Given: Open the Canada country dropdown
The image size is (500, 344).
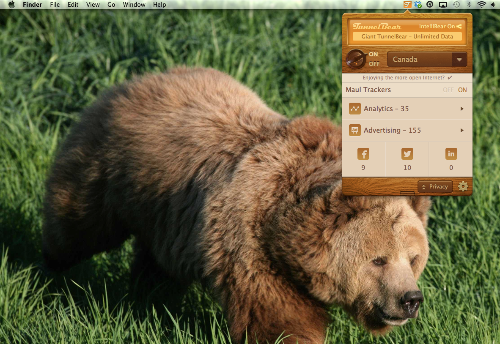Looking at the screenshot, I should click(427, 60).
